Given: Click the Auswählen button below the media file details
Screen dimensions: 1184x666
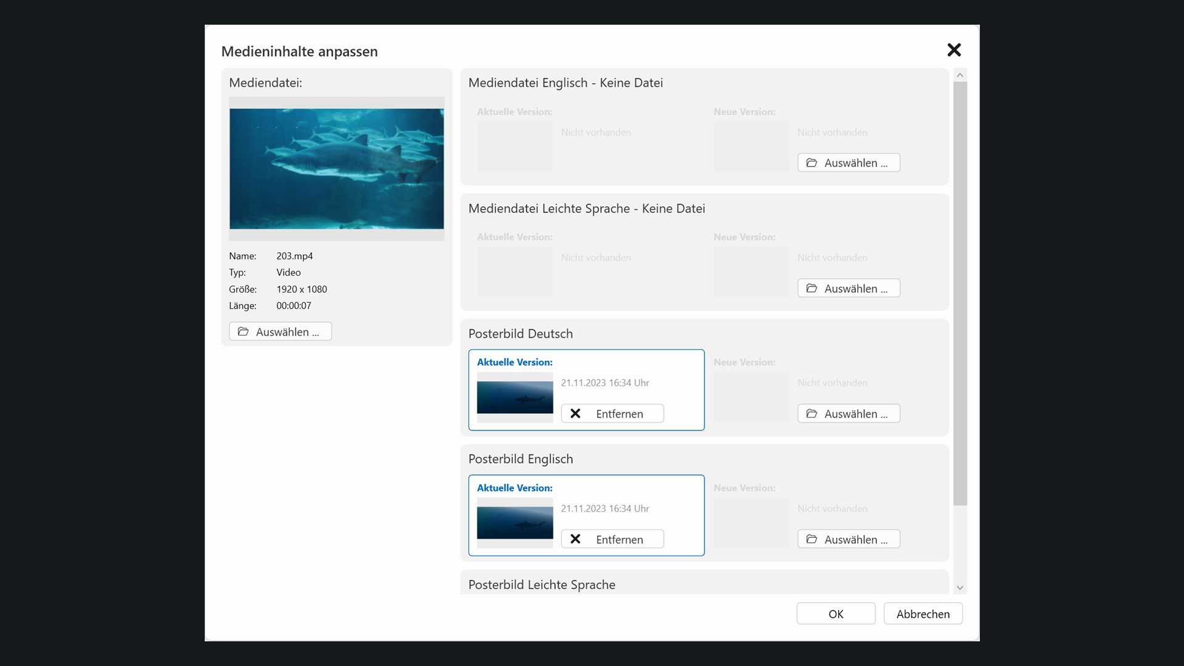Looking at the screenshot, I should point(281,332).
